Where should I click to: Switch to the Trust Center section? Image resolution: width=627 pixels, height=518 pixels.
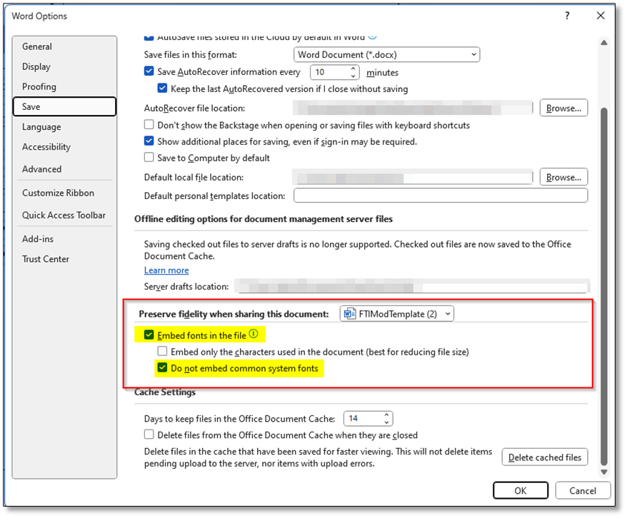pos(45,258)
